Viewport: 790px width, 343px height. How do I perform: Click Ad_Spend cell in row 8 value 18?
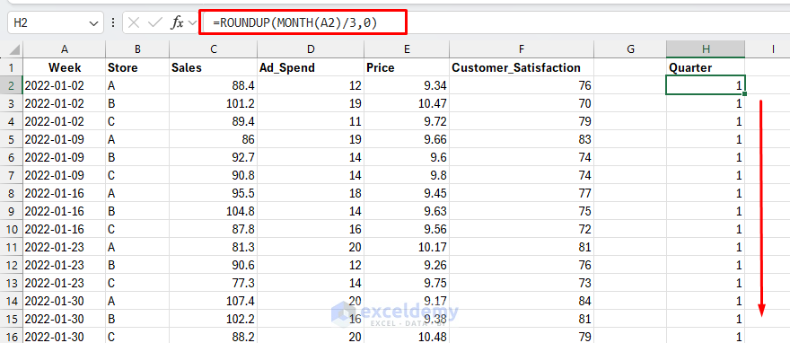(x=311, y=193)
